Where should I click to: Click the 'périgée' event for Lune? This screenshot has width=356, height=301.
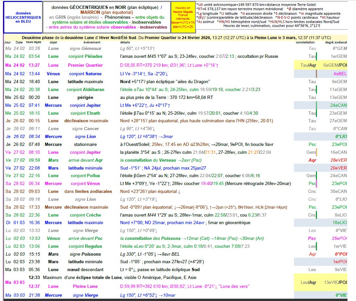[x=85, y=97]
